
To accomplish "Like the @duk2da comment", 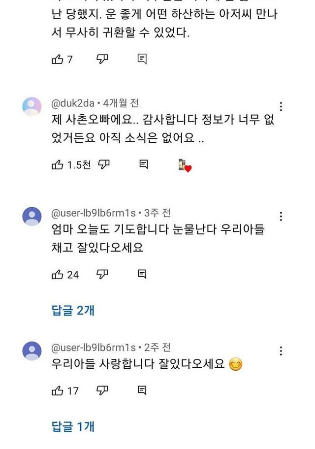I will pos(57,165).
